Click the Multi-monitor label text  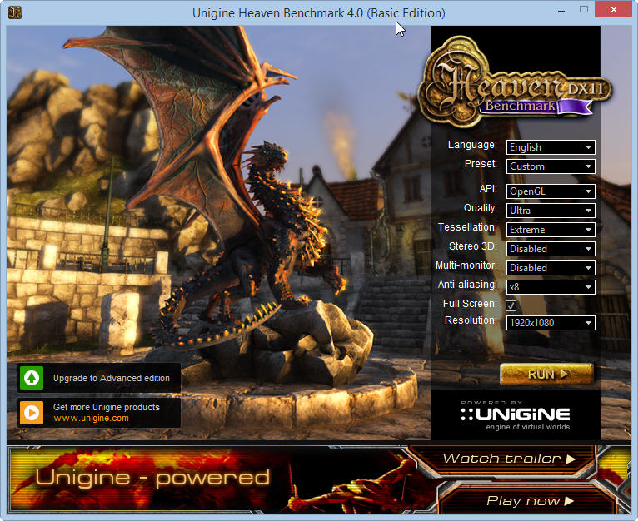466,265
